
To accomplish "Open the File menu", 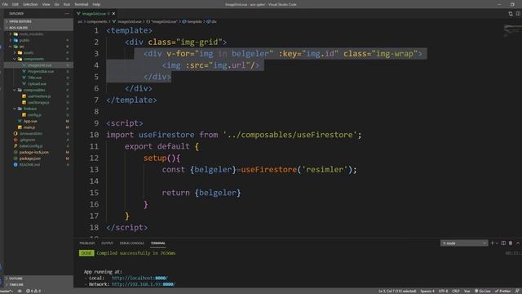I will click(5, 4).
